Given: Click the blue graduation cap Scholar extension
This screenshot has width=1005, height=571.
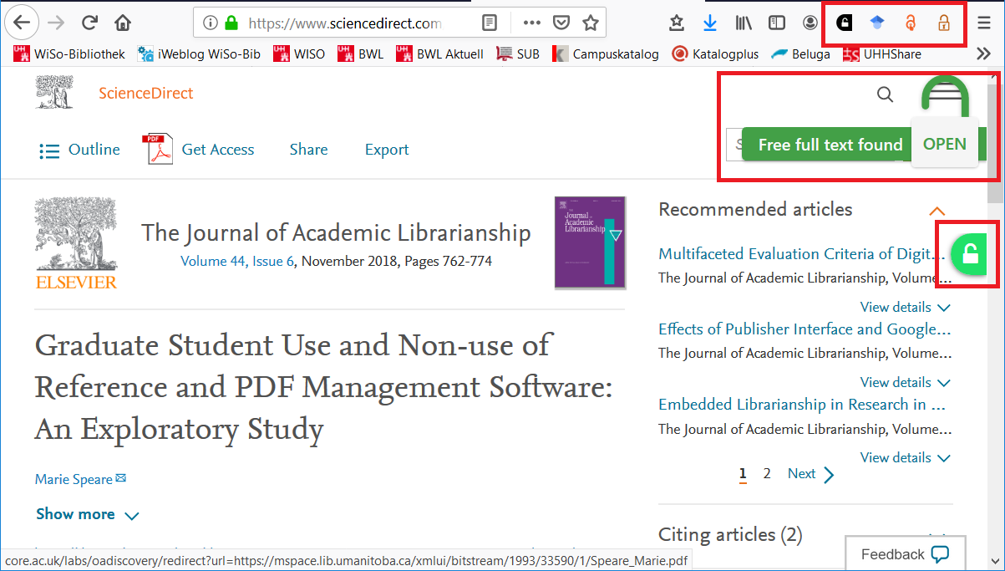Looking at the screenshot, I should tap(876, 23).
